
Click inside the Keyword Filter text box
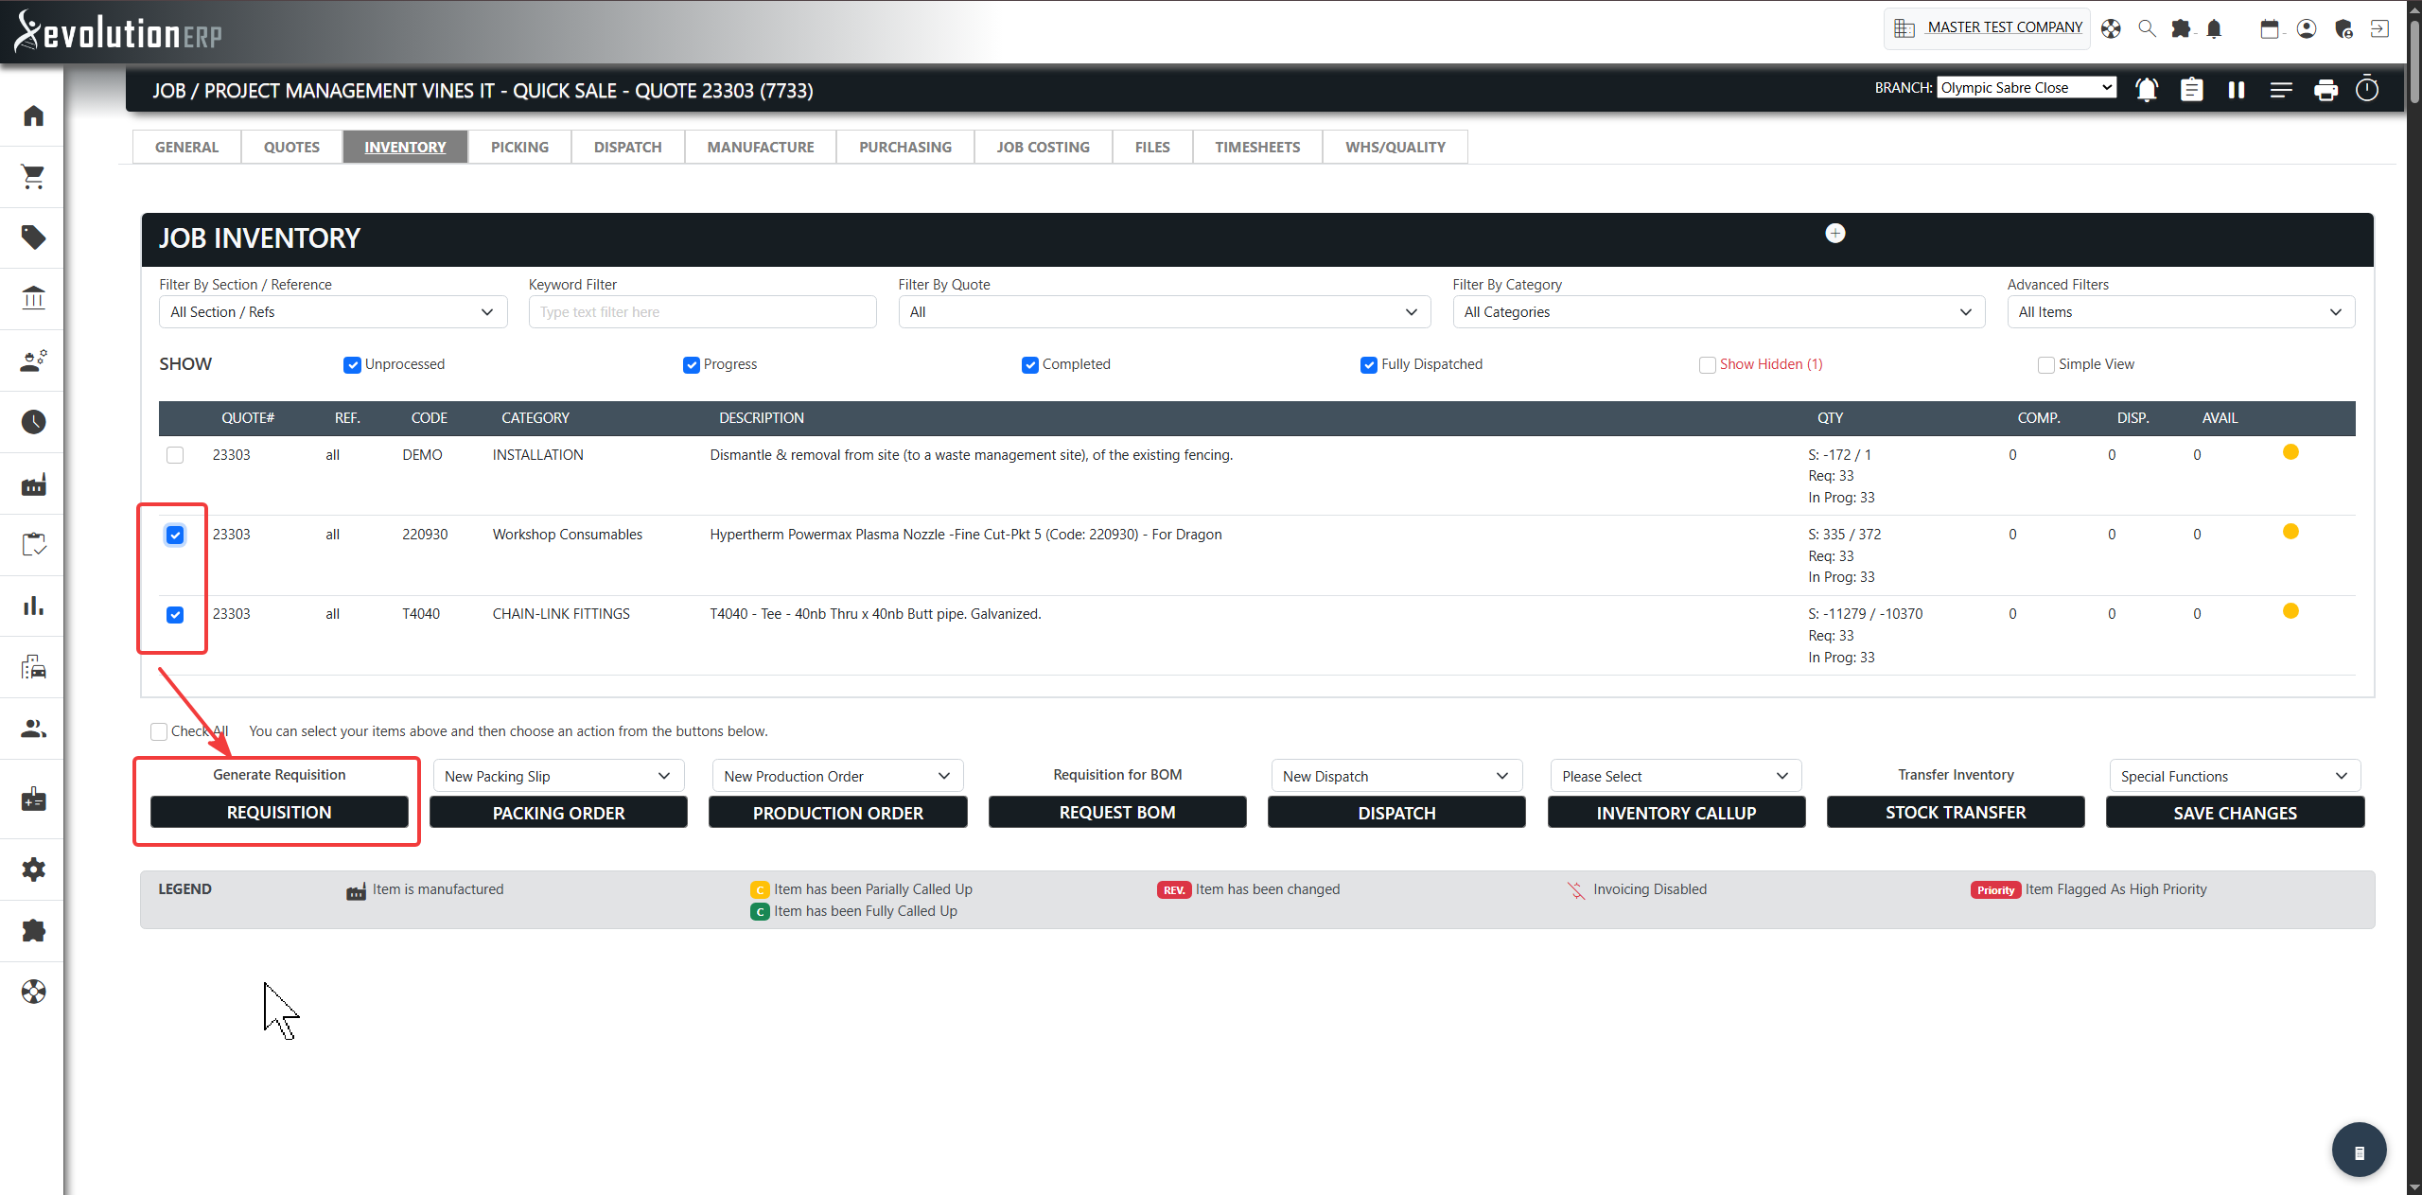(x=702, y=312)
